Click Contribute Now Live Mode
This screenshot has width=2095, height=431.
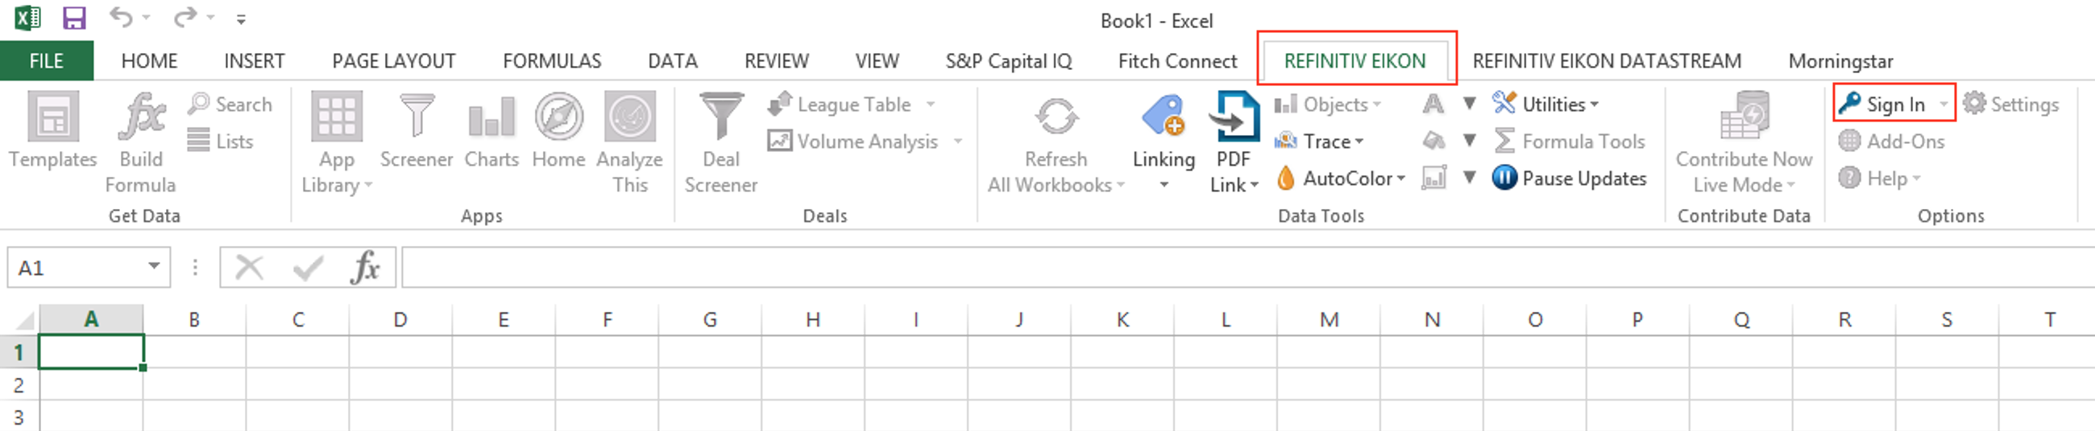(1744, 143)
